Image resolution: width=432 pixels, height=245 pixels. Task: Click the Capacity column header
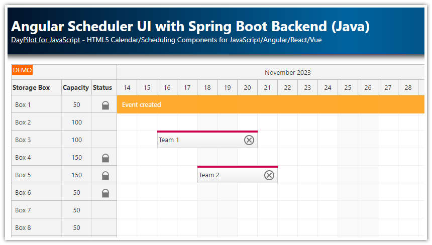click(x=76, y=88)
